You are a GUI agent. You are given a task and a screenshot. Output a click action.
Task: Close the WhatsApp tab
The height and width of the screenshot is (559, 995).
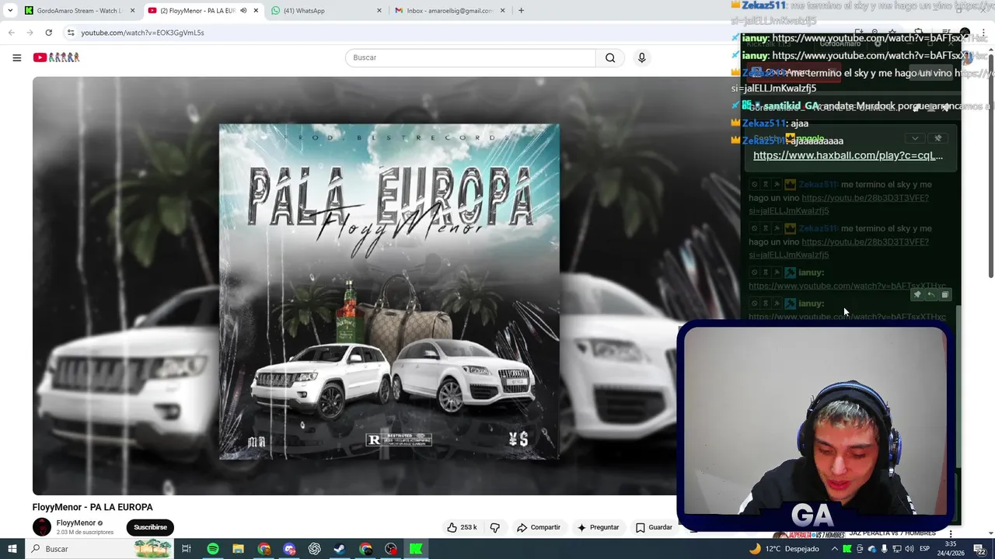coord(379,11)
